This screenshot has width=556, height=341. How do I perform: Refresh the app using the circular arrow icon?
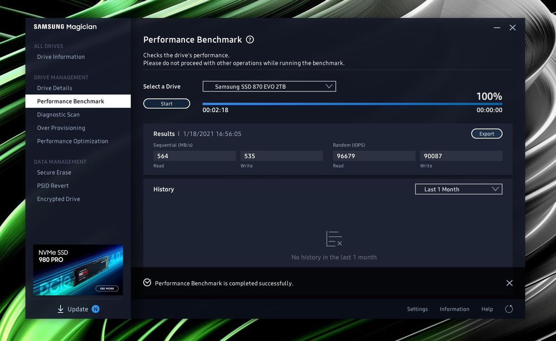[509, 309]
